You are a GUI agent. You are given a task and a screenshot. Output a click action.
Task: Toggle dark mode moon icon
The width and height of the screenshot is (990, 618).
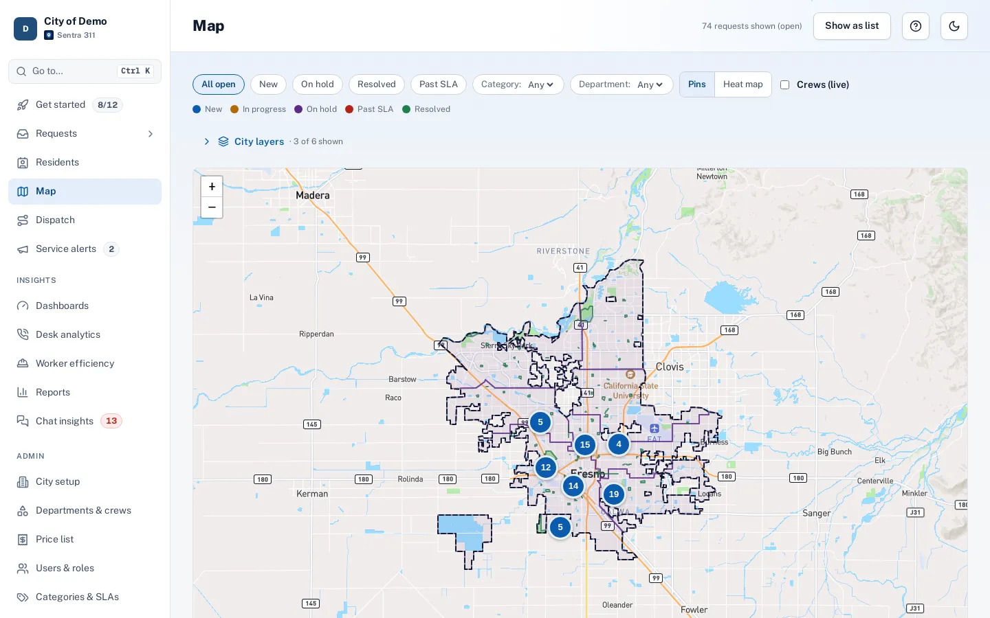pos(954,26)
